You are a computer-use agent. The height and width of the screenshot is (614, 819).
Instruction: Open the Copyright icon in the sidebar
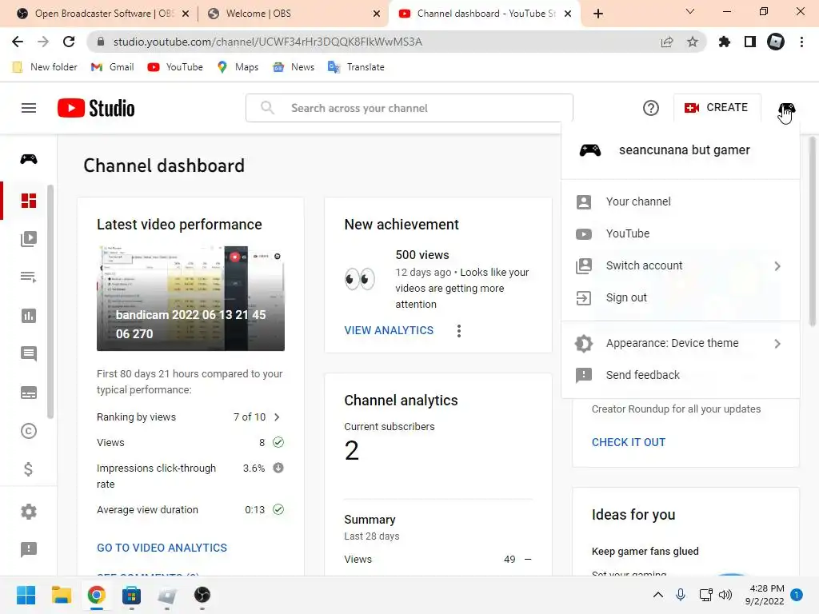pos(29,431)
